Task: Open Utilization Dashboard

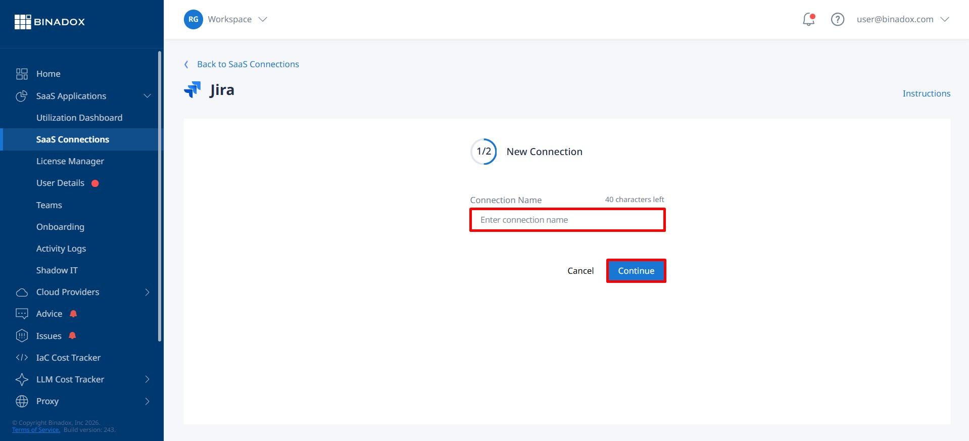Action: pos(79,118)
